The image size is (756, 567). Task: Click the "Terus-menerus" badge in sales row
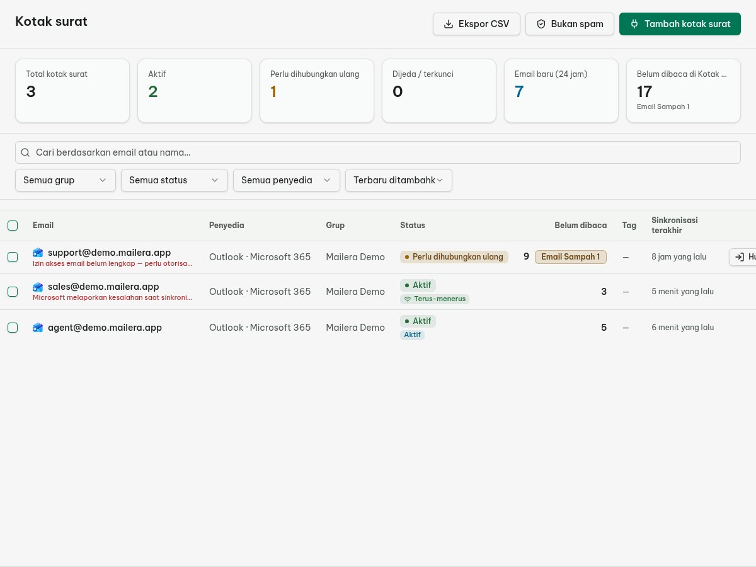point(435,299)
